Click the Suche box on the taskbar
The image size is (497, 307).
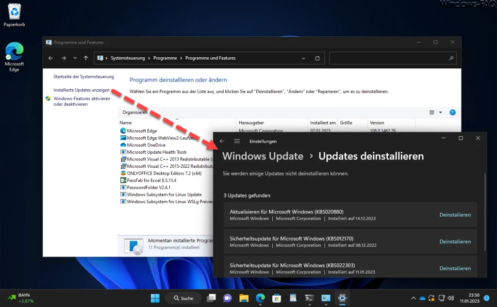(183, 298)
